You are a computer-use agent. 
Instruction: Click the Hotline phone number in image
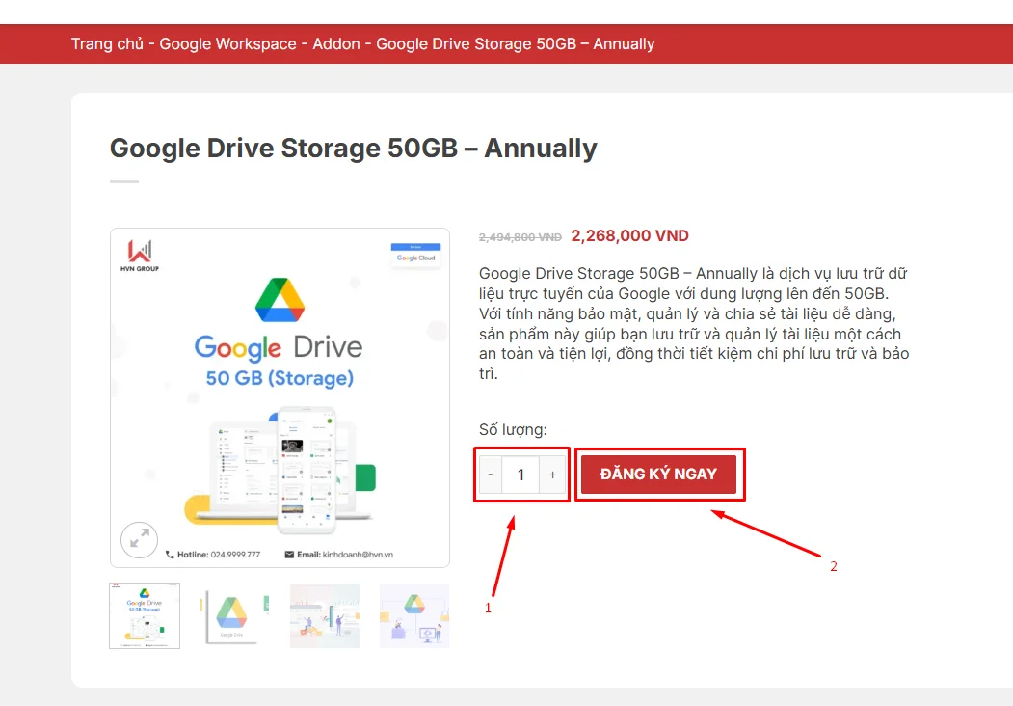[213, 555]
